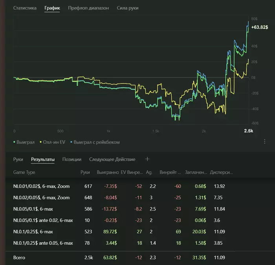Switch to the Следующее Действие tab
Viewport: 275px width, 265px height.
tap(112, 159)
